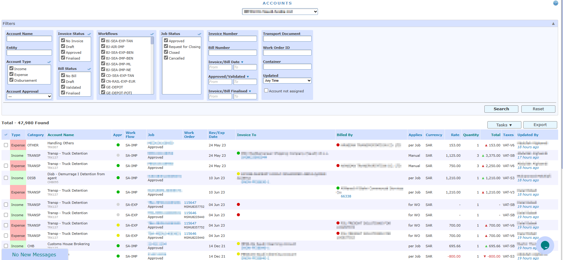Focus the Invoice Number field
Image resolution: width=563 pixels, height=260 pixels.
point(233,39)
